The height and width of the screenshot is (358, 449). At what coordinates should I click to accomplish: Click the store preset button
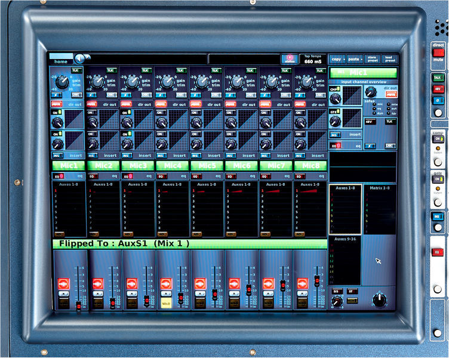coord(372,59)
